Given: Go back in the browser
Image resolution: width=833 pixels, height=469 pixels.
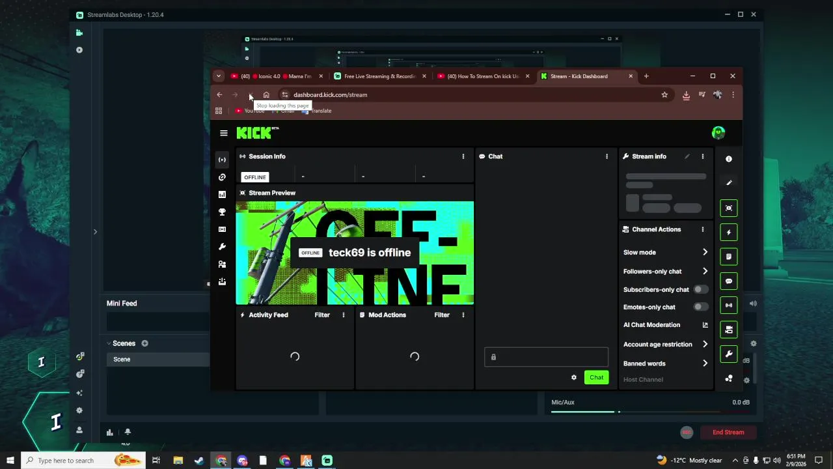Looking at the screenshot, I should (x=219, y=94).
